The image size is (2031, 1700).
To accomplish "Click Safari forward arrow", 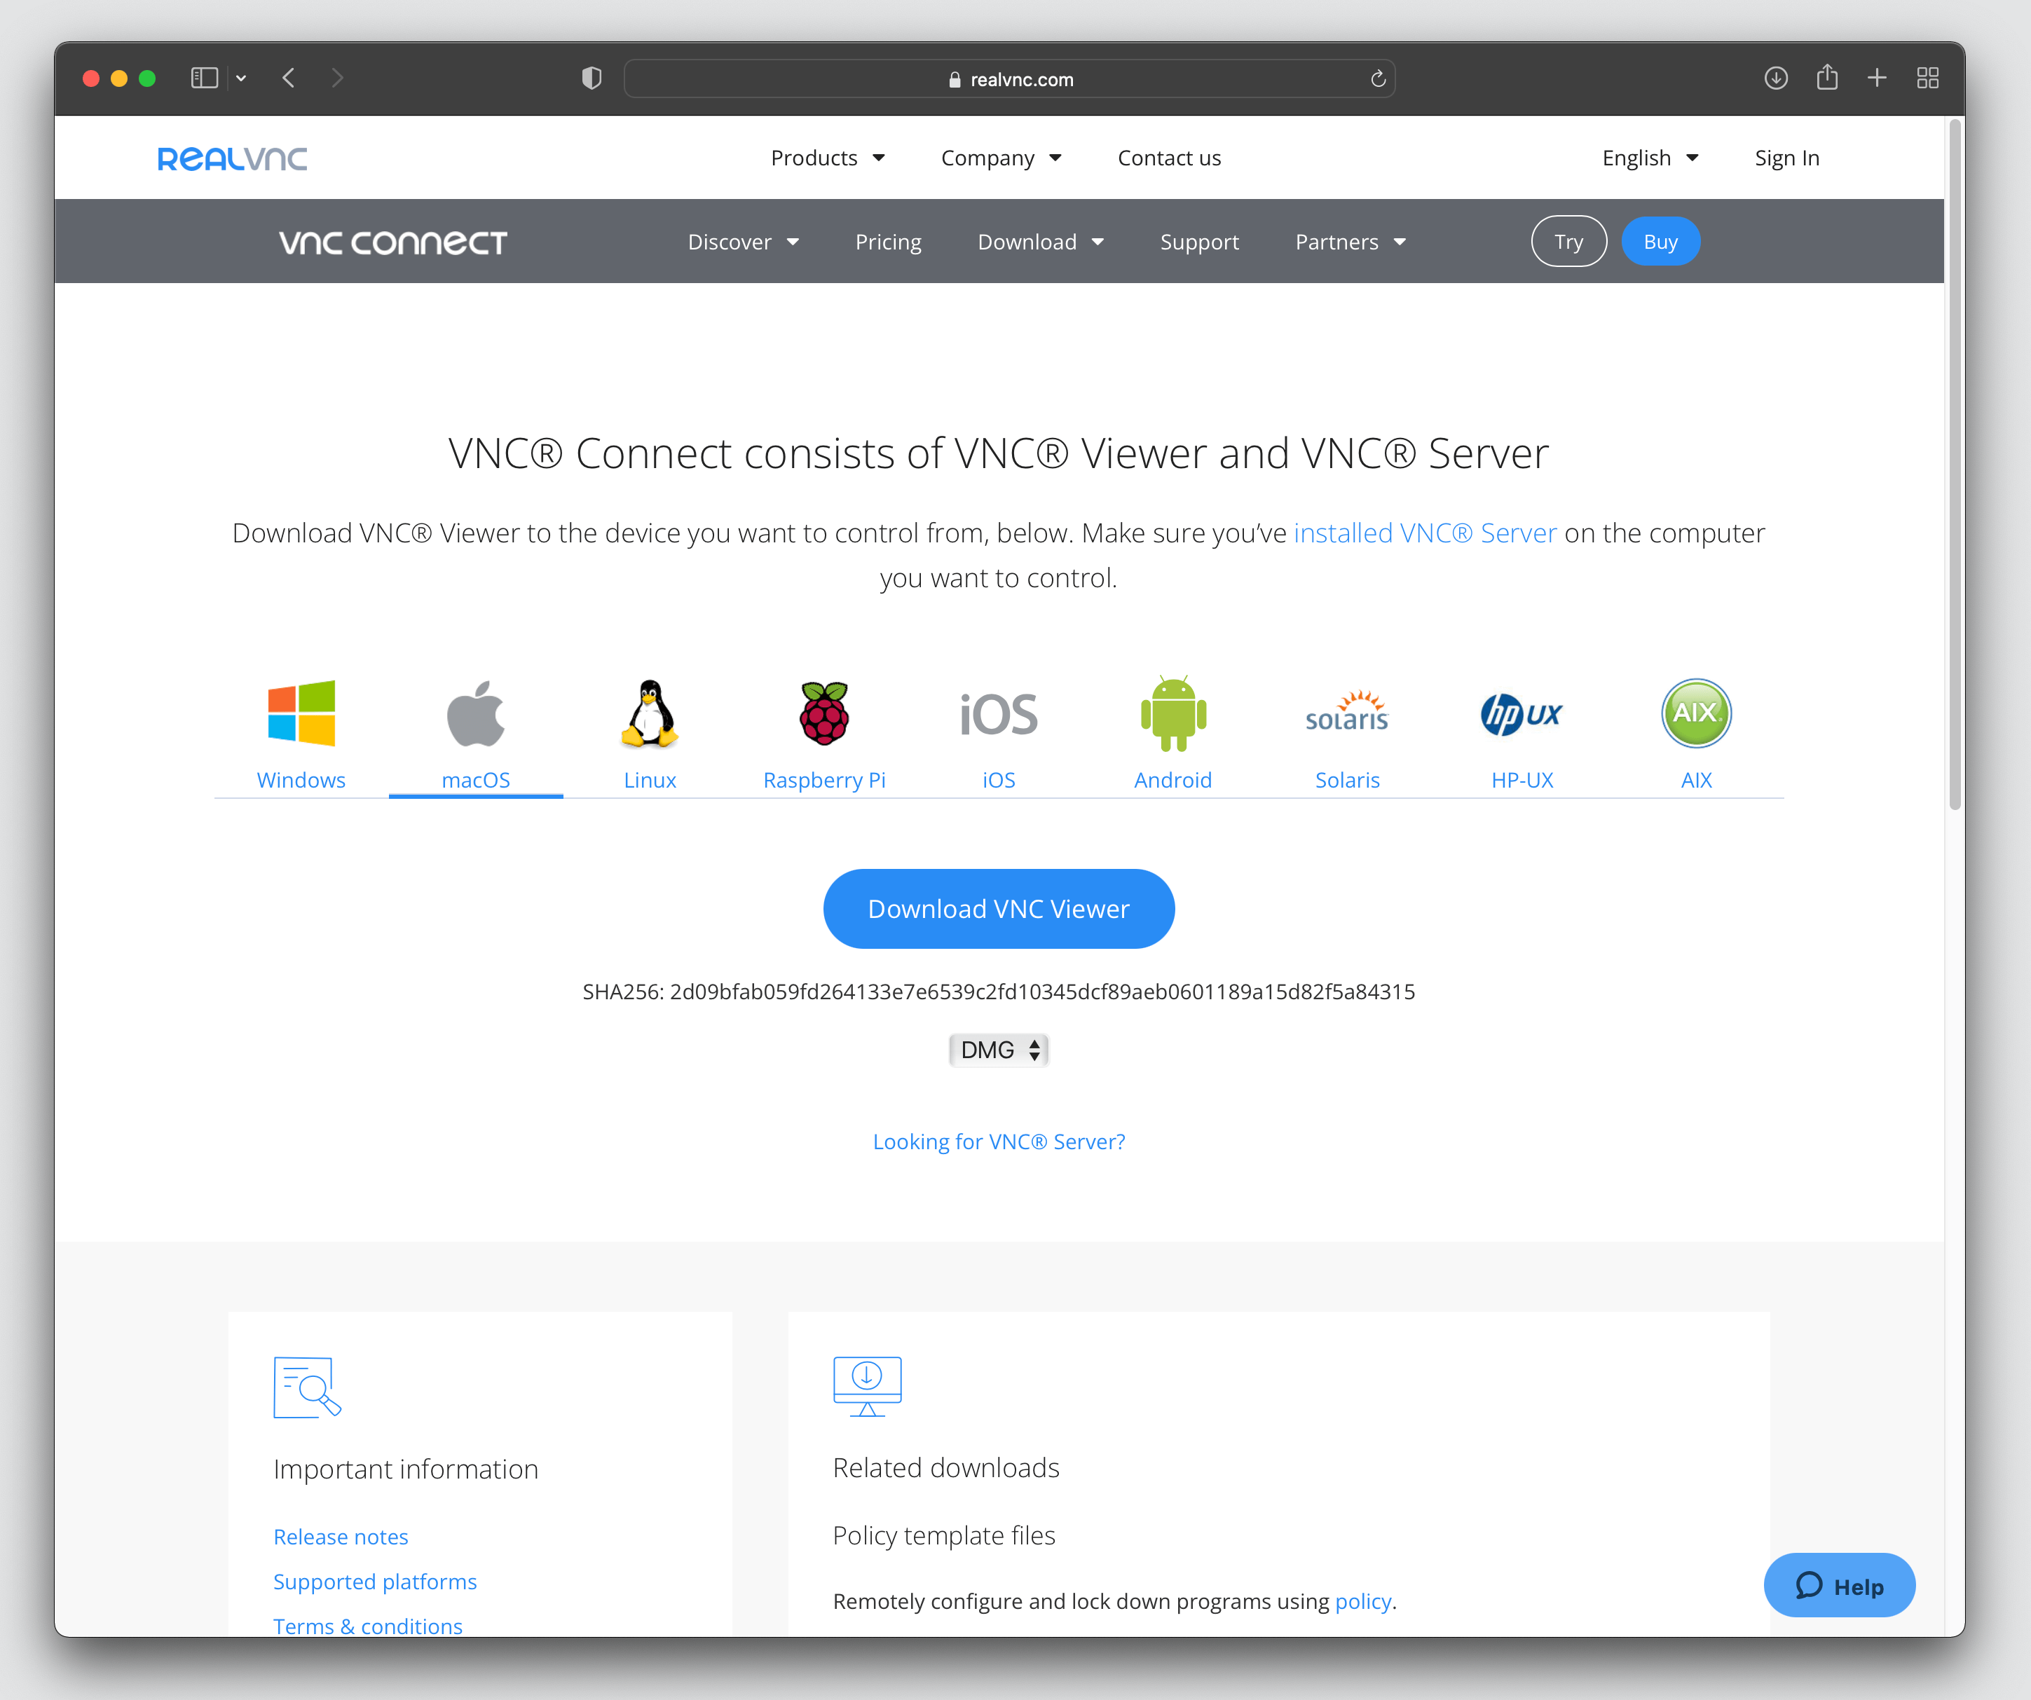I will coord(336,78).
